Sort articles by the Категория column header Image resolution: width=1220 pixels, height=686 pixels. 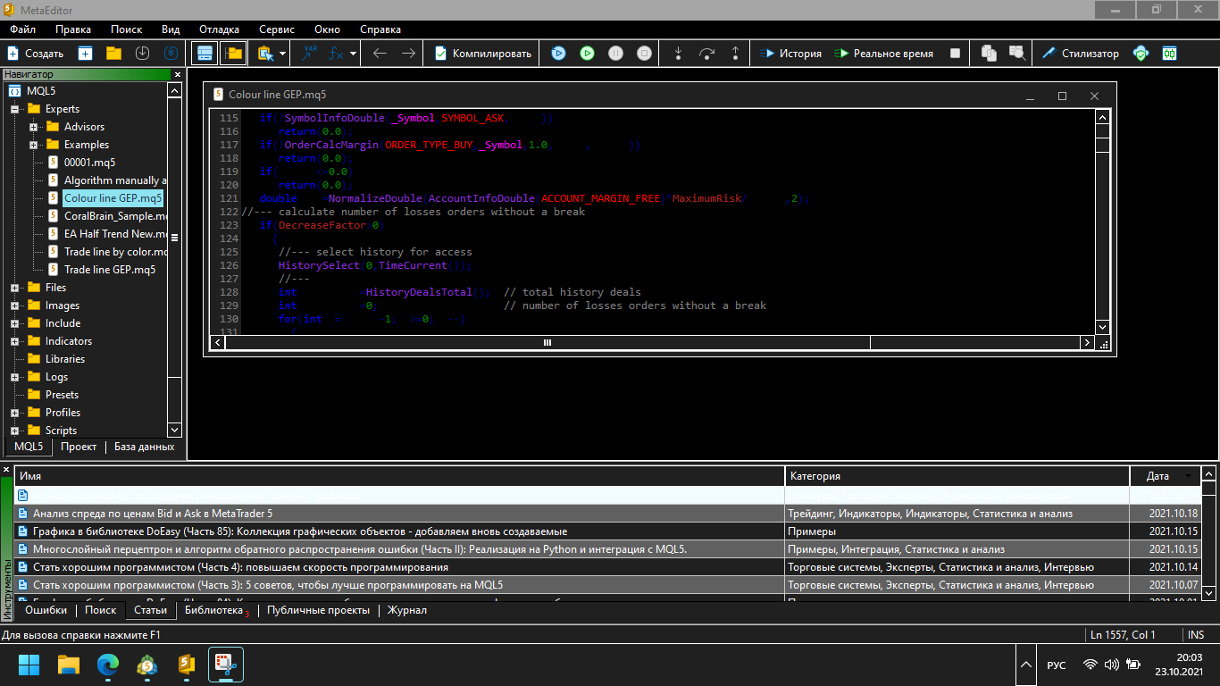[957, 476]
